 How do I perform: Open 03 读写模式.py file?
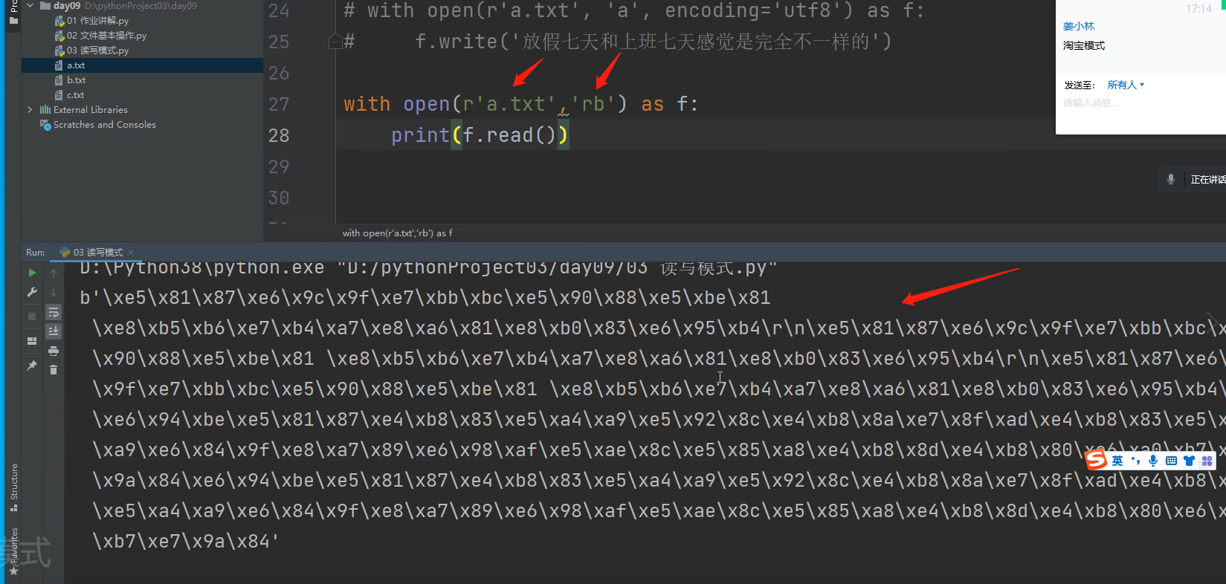pos(97,51)
